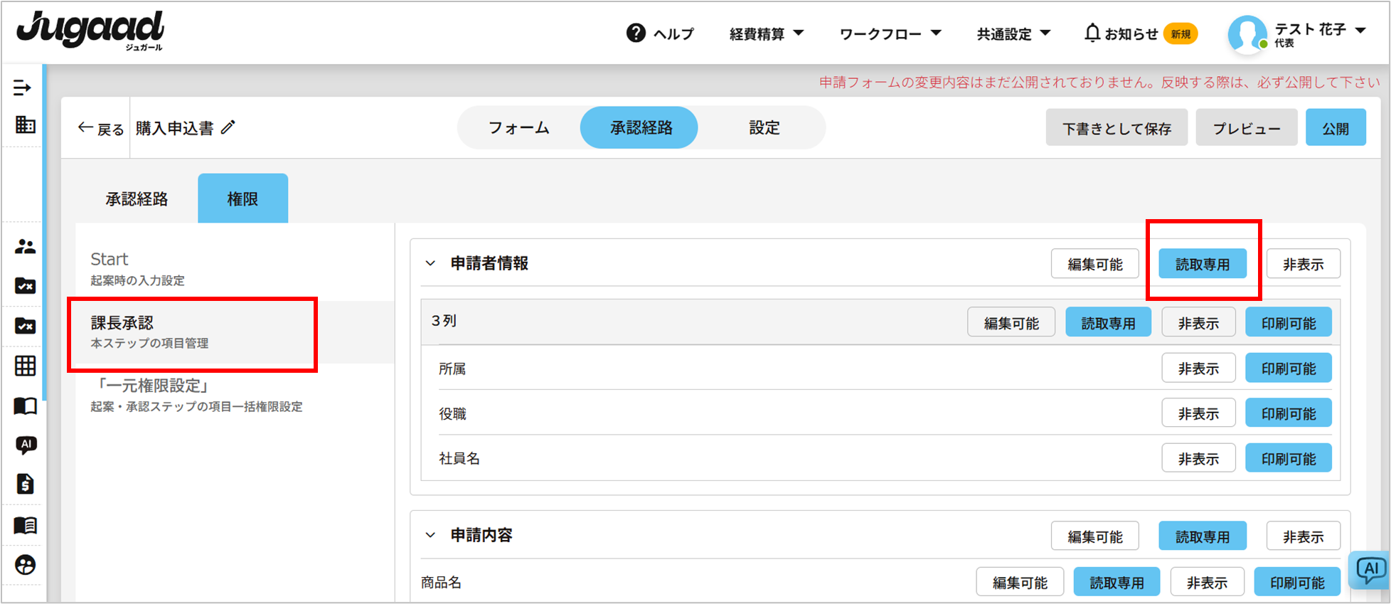Open the dollar document icon in the sidebar
1391x604 pixels.
[x=25, y=484]
